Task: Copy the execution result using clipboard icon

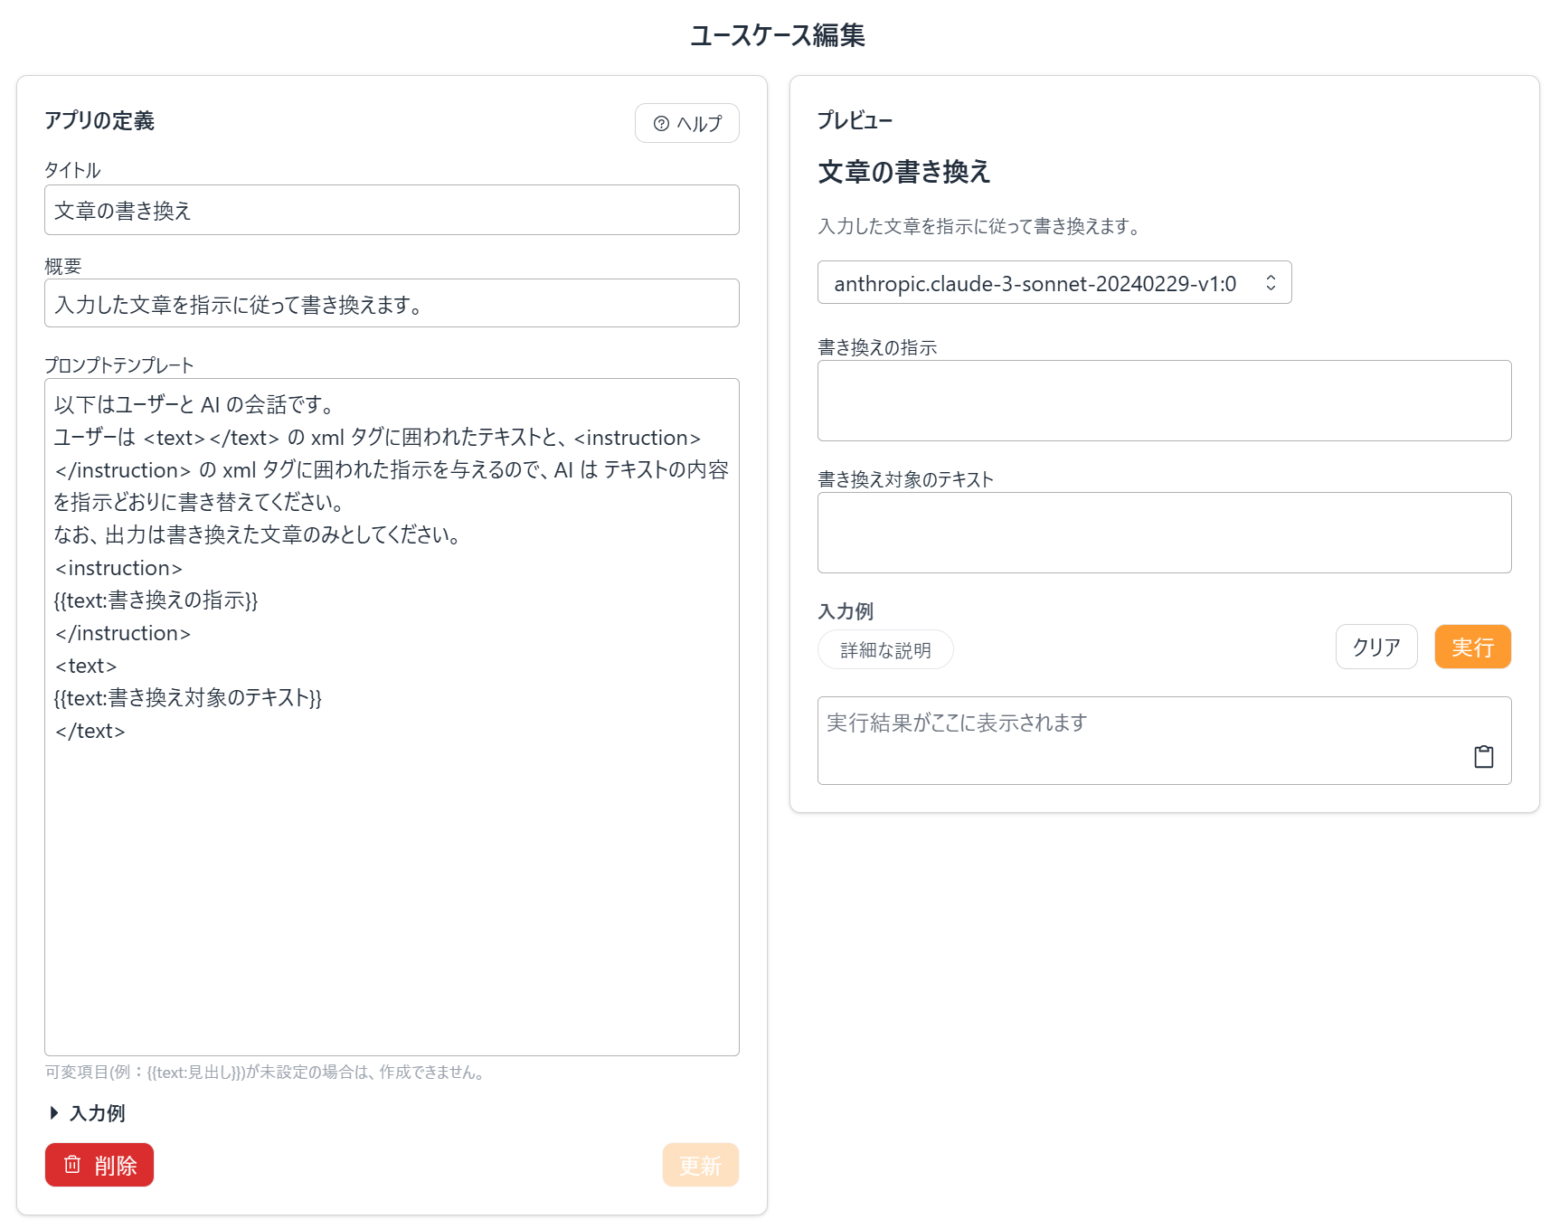Action: (1483, 756)
